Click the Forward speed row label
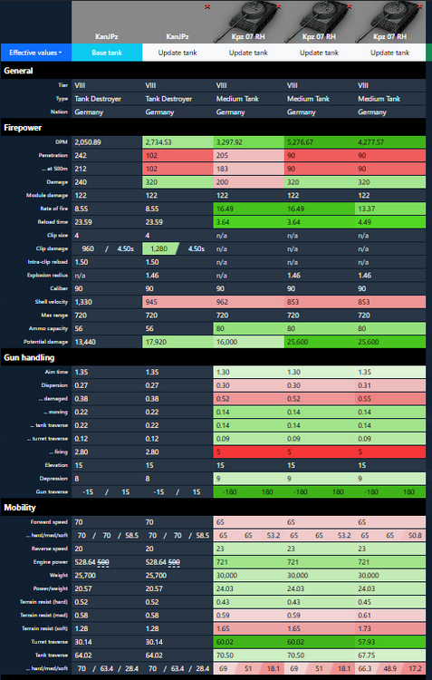Viewport: 432px width, 680px height. click(52, 521)
